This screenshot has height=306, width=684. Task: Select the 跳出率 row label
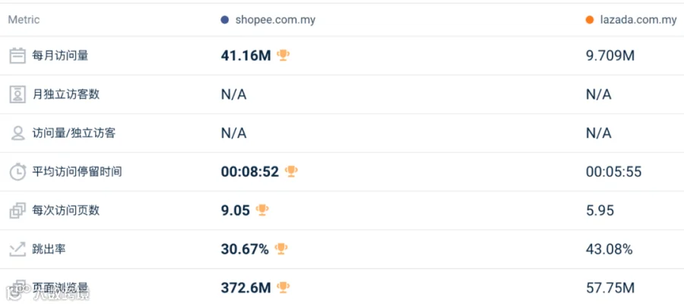pyautogui.click(x=49, y=249)
